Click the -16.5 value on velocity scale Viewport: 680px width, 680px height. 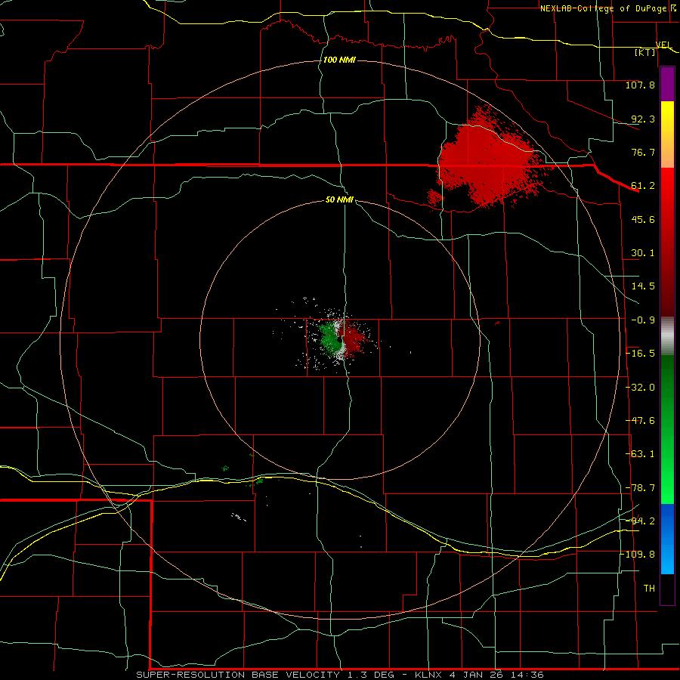(641, 354)
